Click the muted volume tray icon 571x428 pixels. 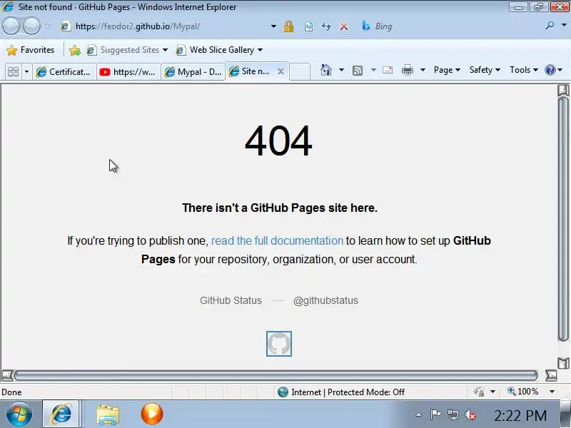tap(470, 414)
